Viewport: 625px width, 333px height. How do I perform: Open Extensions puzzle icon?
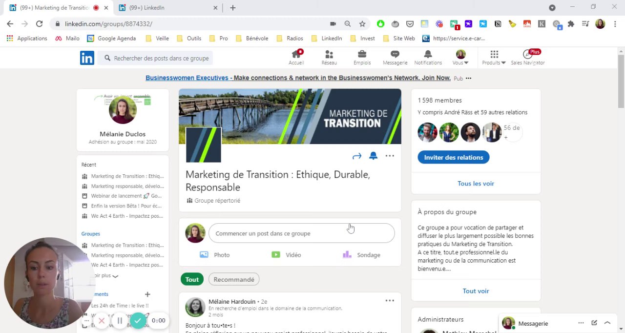click(571, 24)
